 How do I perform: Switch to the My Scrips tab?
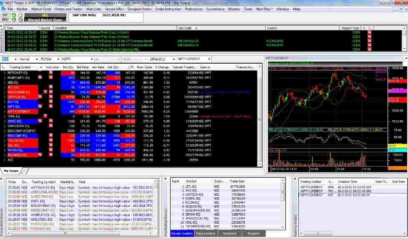(x=11, y=171)
